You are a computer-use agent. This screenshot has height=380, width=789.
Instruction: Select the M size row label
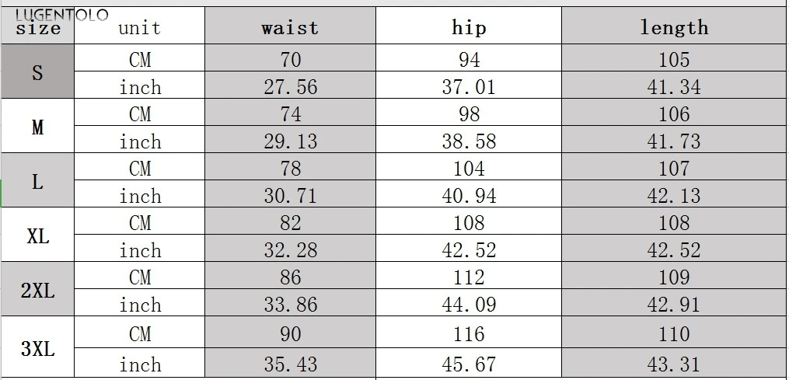pyautogui.click(x=37, y=127)
